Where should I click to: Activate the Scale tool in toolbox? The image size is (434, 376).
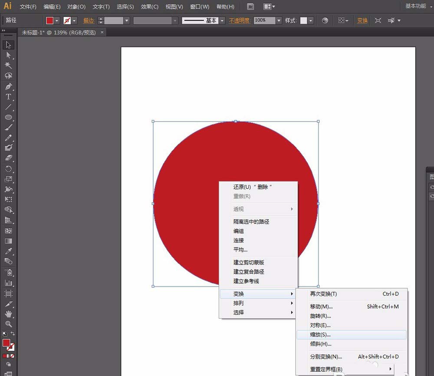coord(8,179)
